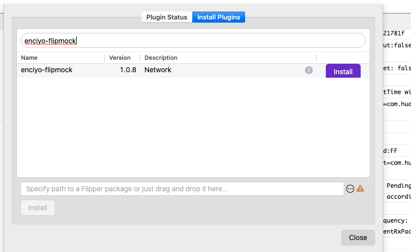
Task: Open info for enciyo-flipmock plugin
Action: (x=309, y=70)
